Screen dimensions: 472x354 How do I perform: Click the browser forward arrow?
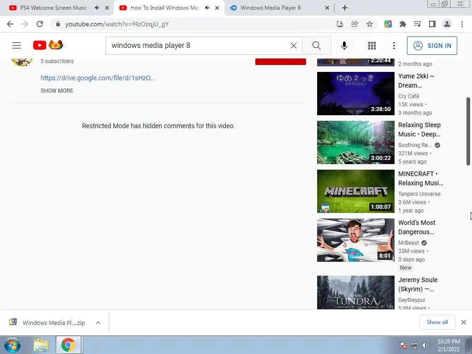point(25,24)
